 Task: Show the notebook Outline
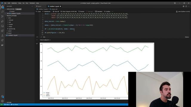click(107, 12)
